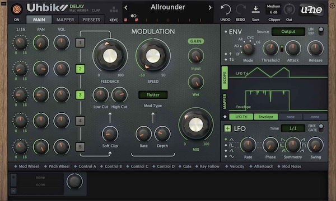This screenshot has width=336, height=201.
Task: Click the large MIX knob
Action: [195, 125]
